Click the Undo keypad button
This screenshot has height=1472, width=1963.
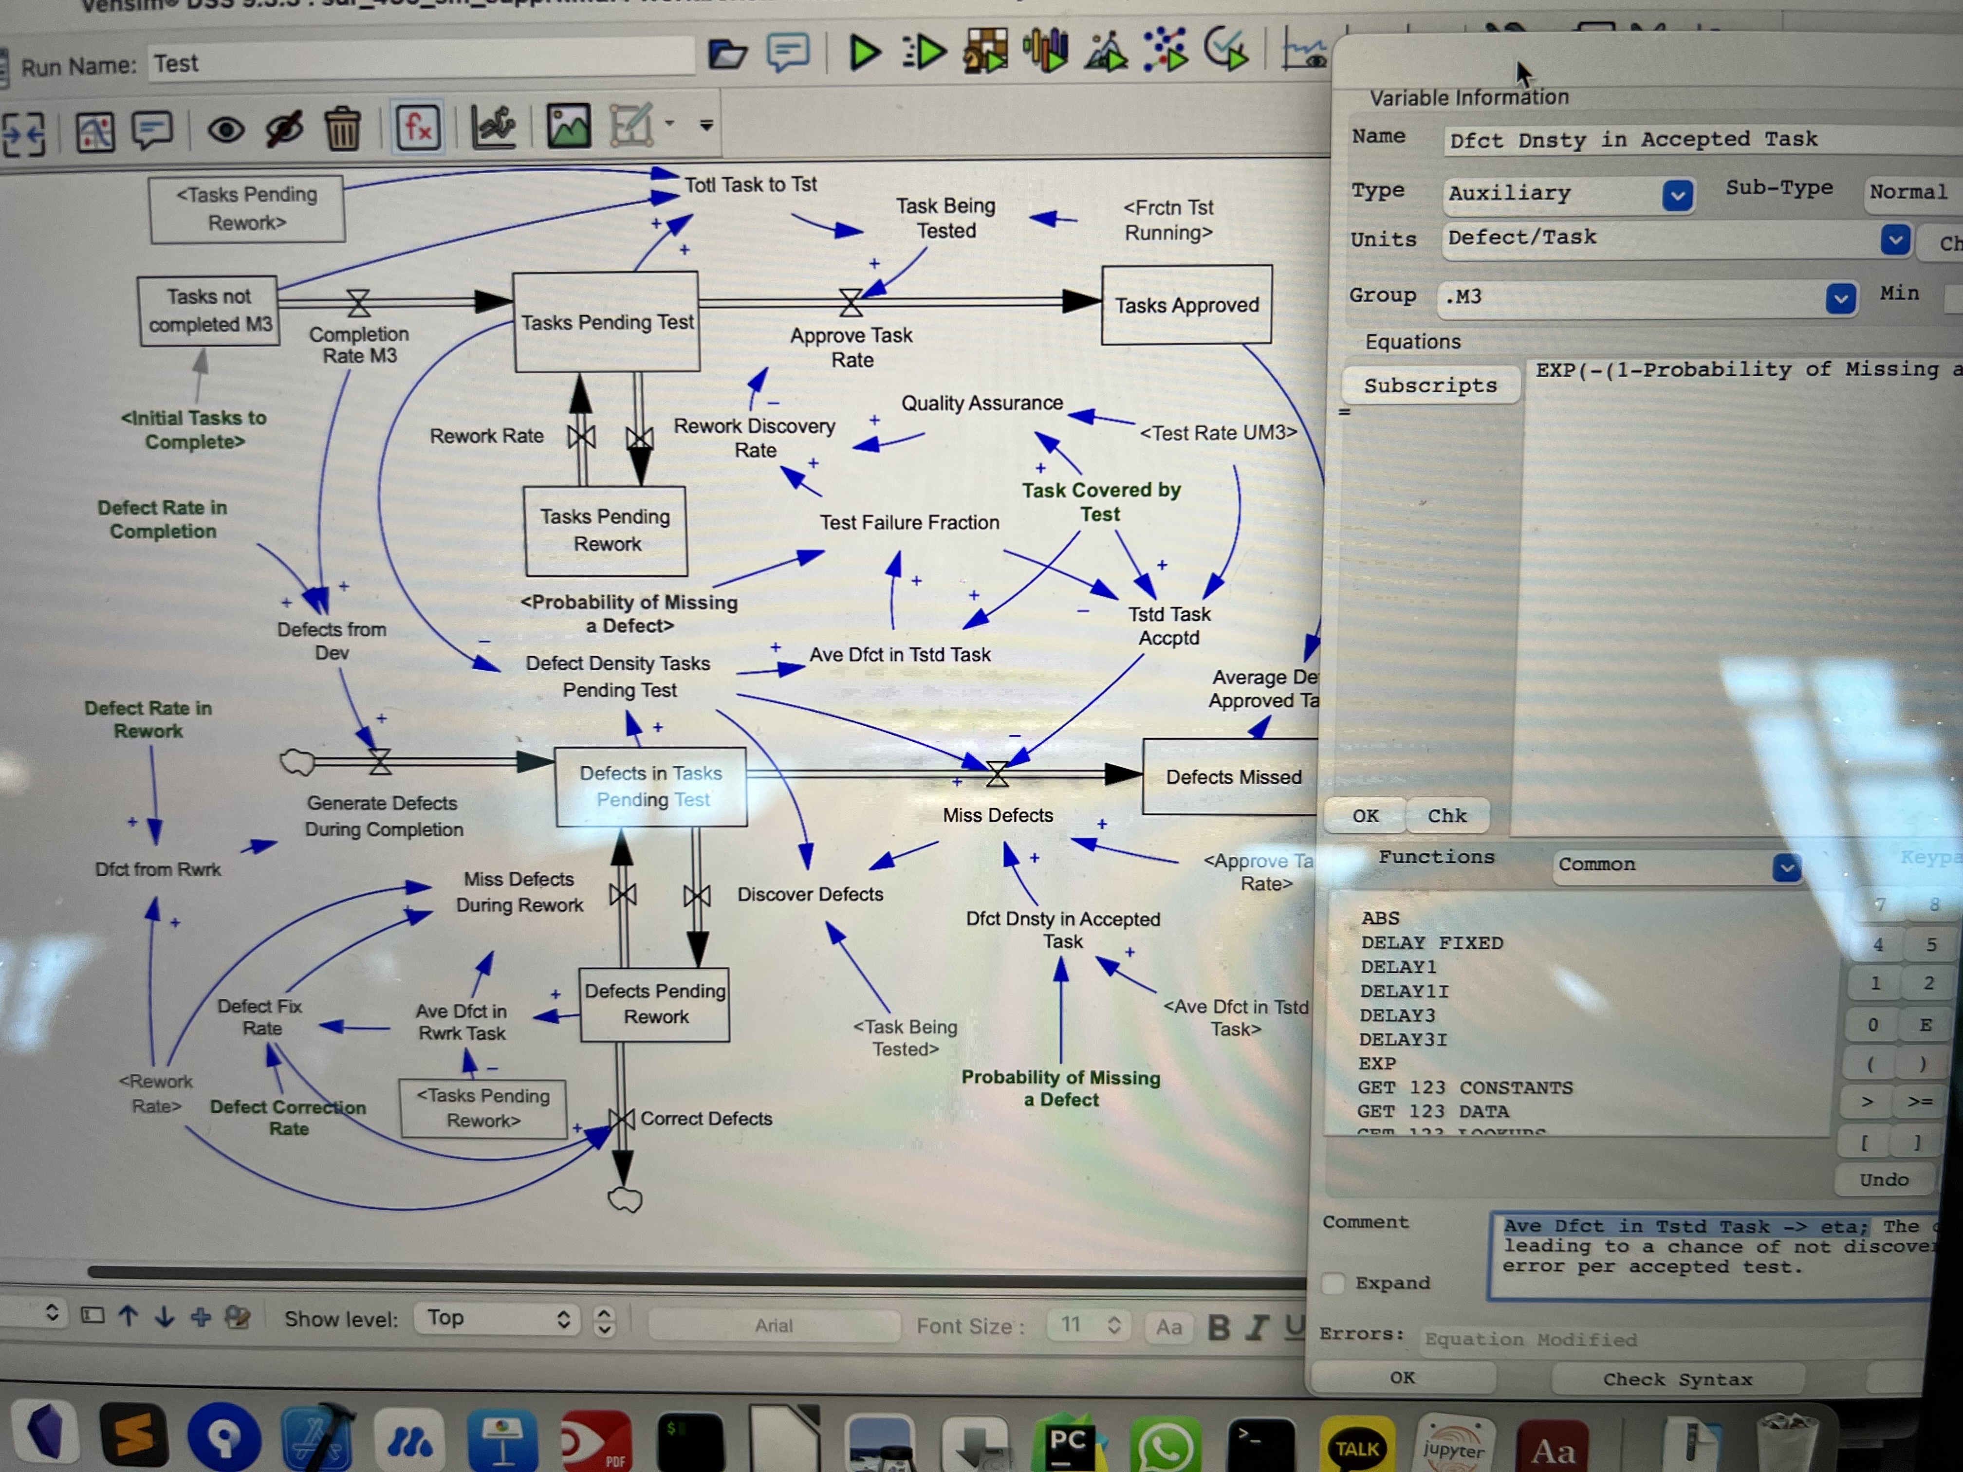pyautogui.click(x=1883, y=1180)
